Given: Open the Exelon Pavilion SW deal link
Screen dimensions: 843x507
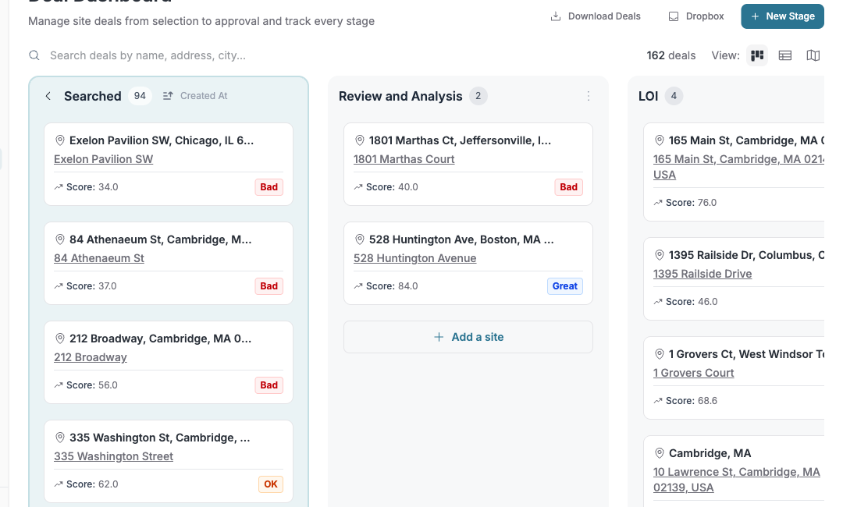Looking at the screenshot, I should [103, 159].
